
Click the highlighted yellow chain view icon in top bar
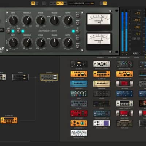click(x=33, y=3)
